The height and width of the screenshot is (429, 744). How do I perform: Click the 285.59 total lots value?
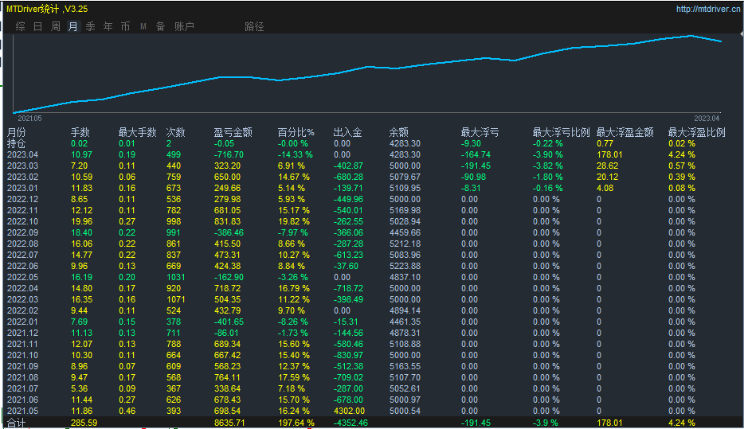coord(84,423)
